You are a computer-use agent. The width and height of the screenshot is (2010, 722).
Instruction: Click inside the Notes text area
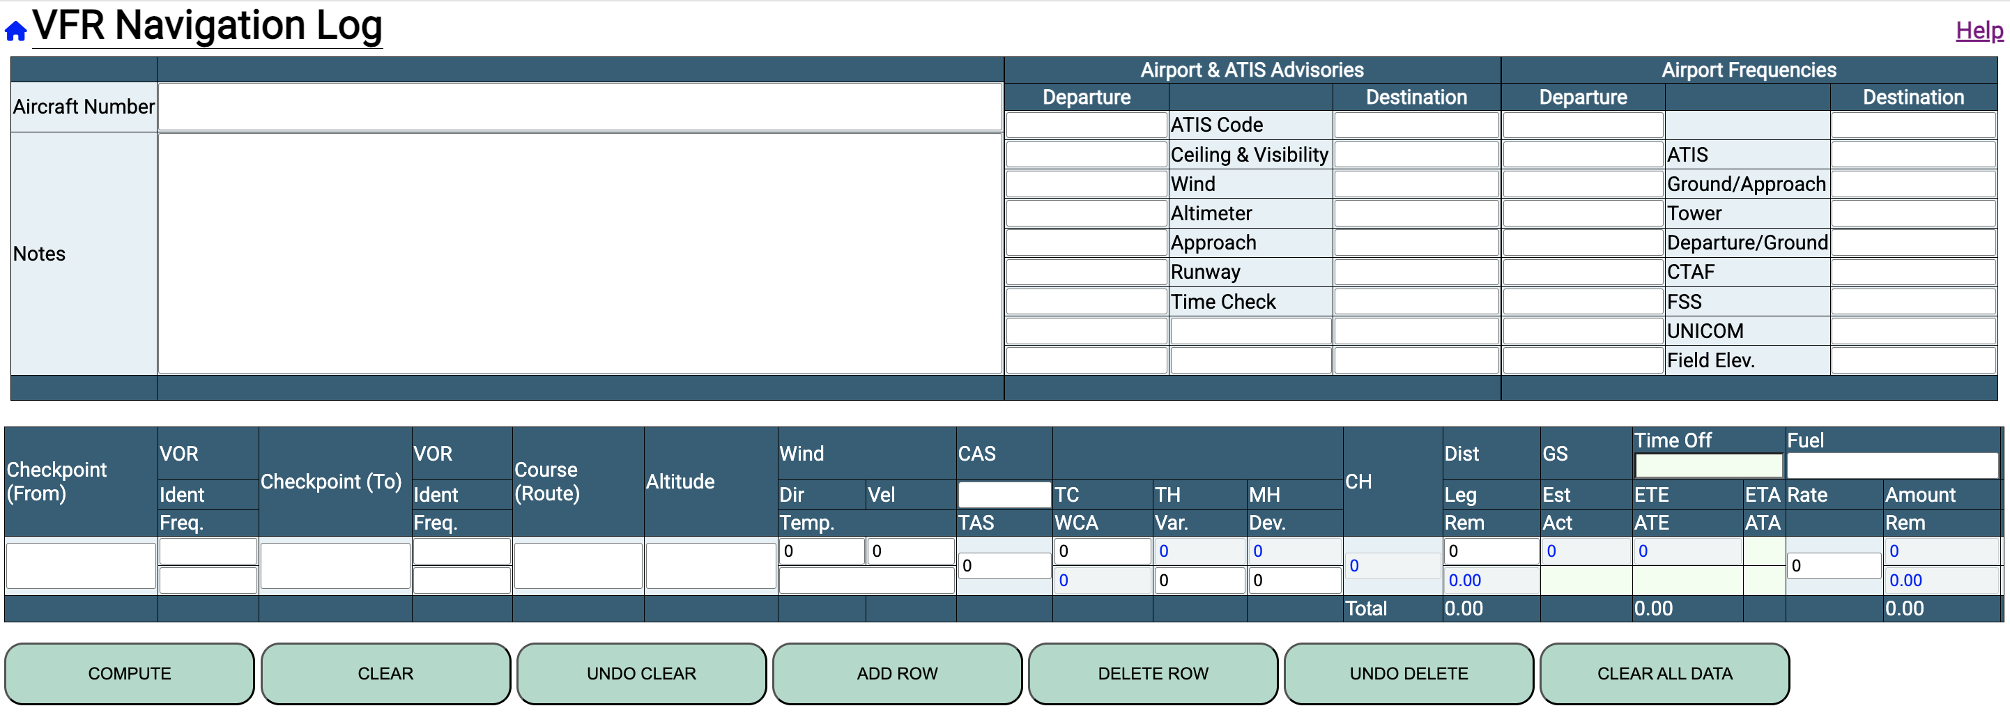pos(579,254)
